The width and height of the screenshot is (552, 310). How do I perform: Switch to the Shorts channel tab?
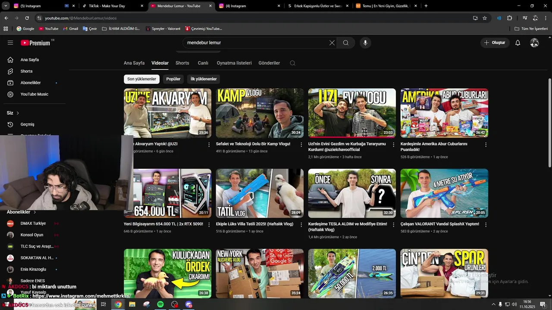(x=182, y=63)
